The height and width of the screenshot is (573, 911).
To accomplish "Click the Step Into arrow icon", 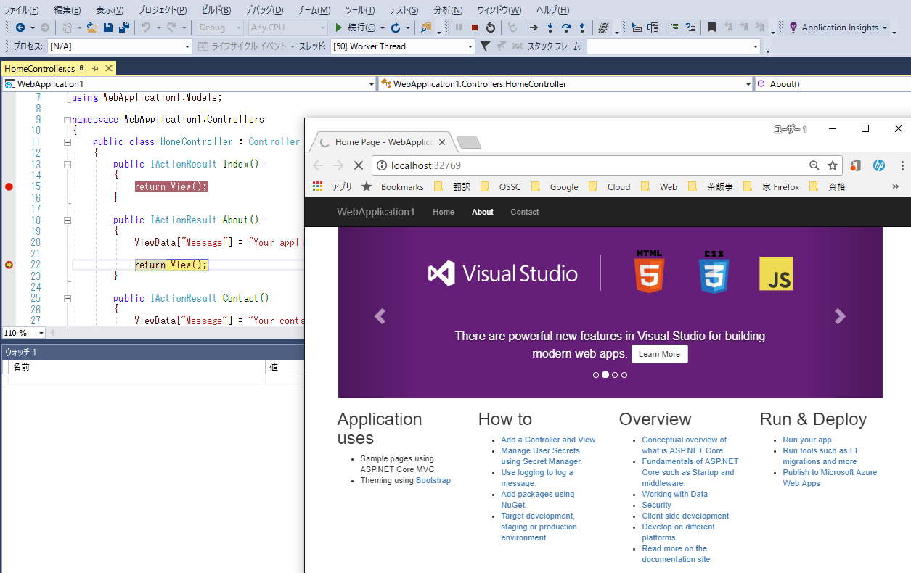I will click(550, 28).
